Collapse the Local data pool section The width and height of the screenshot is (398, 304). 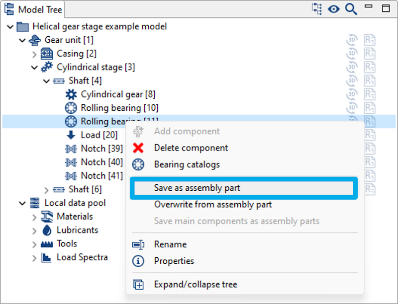click(22, 203)
